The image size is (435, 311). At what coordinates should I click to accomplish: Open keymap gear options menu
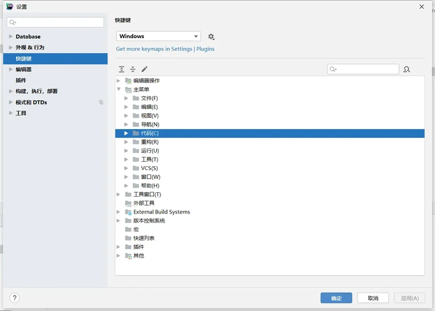click(211, 36)
